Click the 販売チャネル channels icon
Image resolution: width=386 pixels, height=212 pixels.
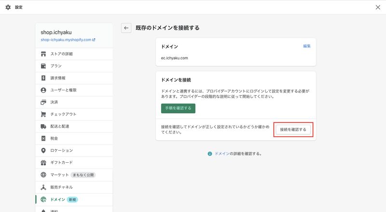click(43, 187)
